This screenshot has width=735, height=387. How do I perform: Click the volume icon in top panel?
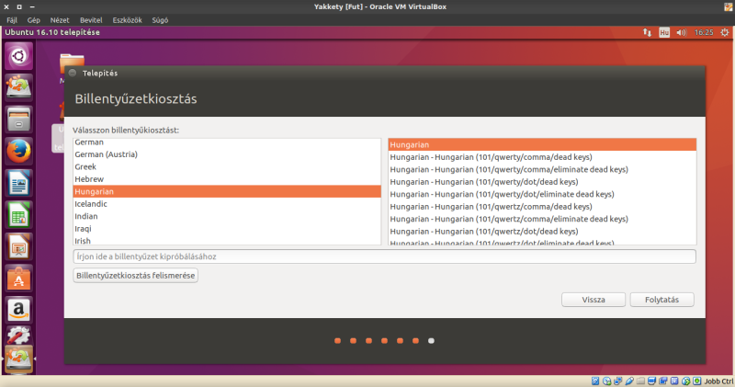(681, 32)
